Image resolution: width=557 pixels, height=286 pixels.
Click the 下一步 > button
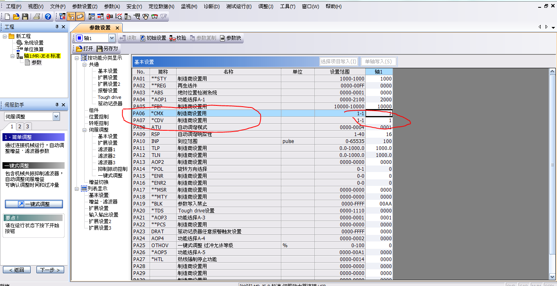pyautogui.click(x=50, y=270)
